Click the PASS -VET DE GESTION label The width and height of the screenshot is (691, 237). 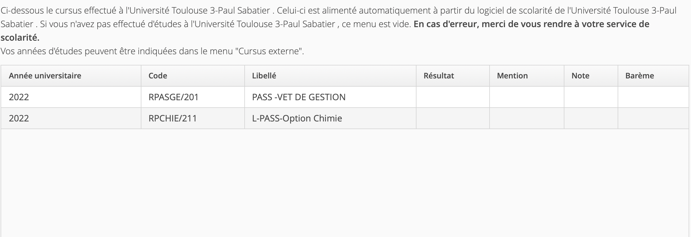click(299, 97)
